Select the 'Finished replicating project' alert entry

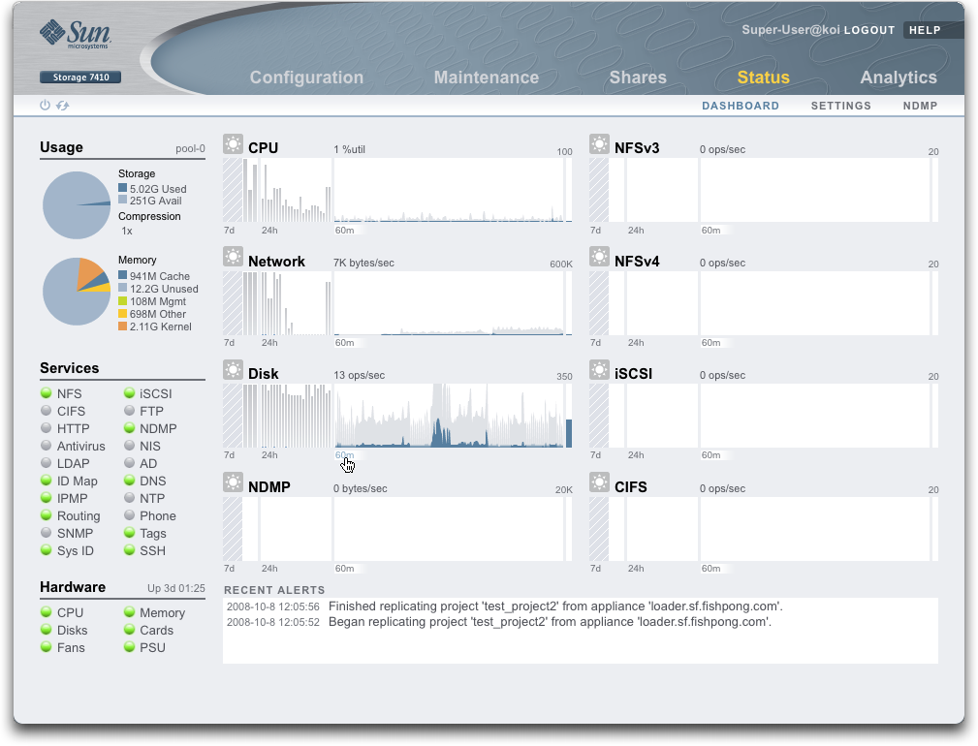[x=555, y=606]
